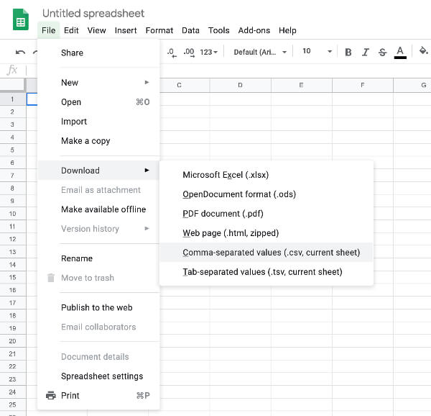Open the File menu

click(48, 30)
